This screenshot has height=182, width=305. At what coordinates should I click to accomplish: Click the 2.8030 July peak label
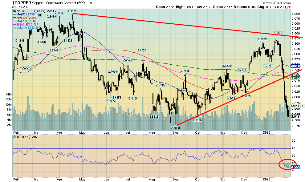(142, 50)
